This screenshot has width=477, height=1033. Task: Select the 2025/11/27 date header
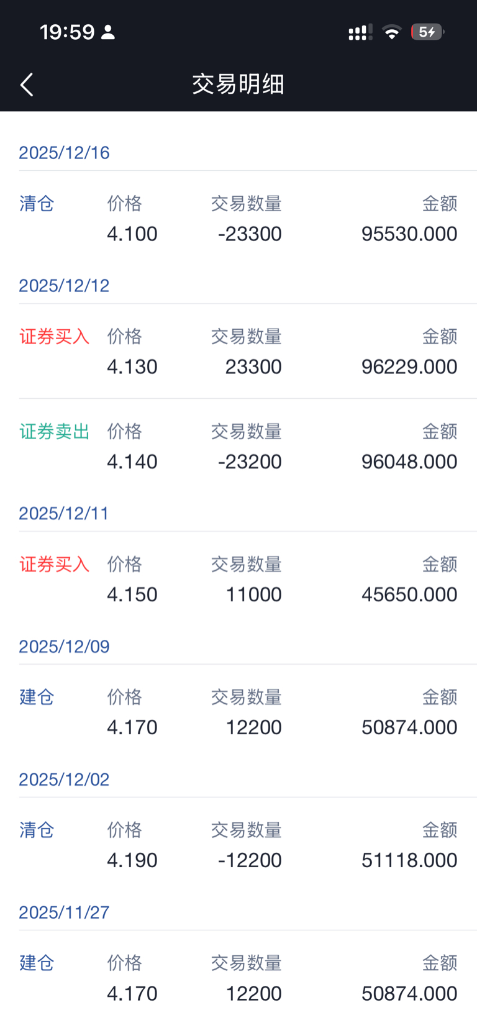(64, 912)
